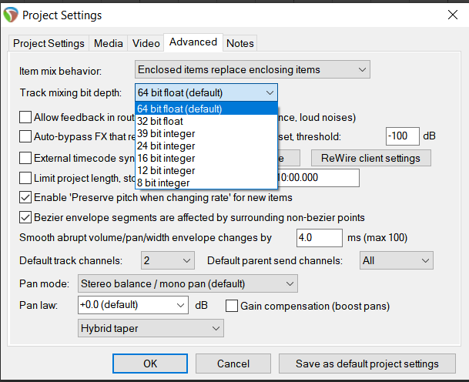This screenshot has height=382, width=469.
Task: Click the envelope smoothing ms input field
Action: click(x=319, y=238)
